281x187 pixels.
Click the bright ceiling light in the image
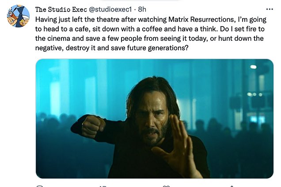pos(253,67)
